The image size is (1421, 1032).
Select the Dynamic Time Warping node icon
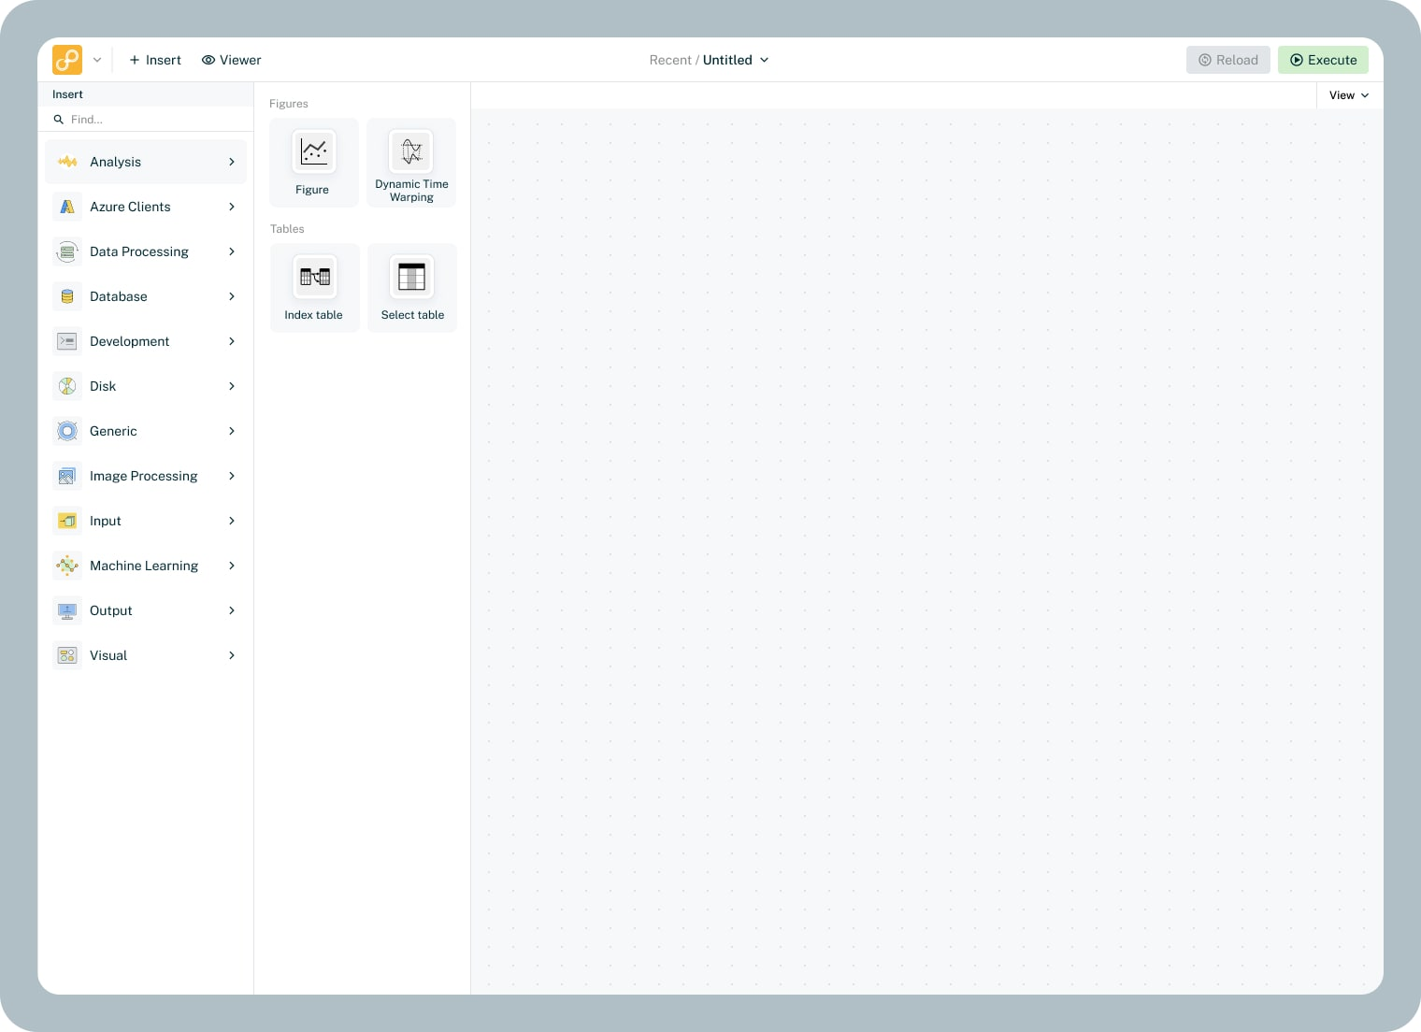411,151
